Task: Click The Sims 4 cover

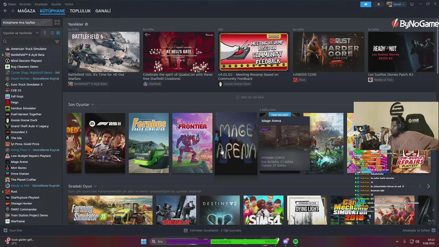Action: (x=263, y=210)
